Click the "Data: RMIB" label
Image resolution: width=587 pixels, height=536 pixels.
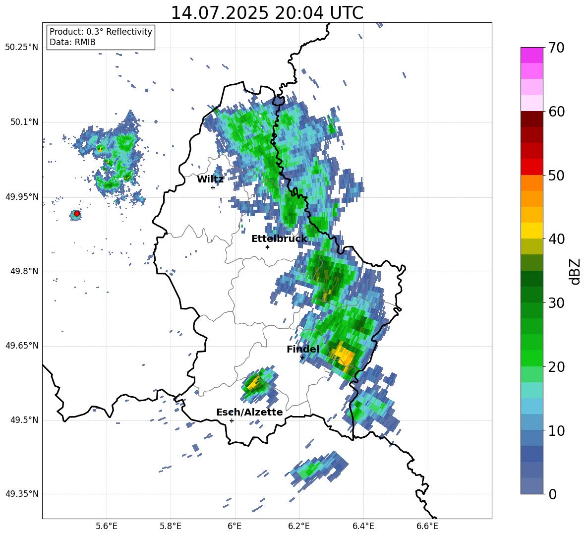[72, 42]
